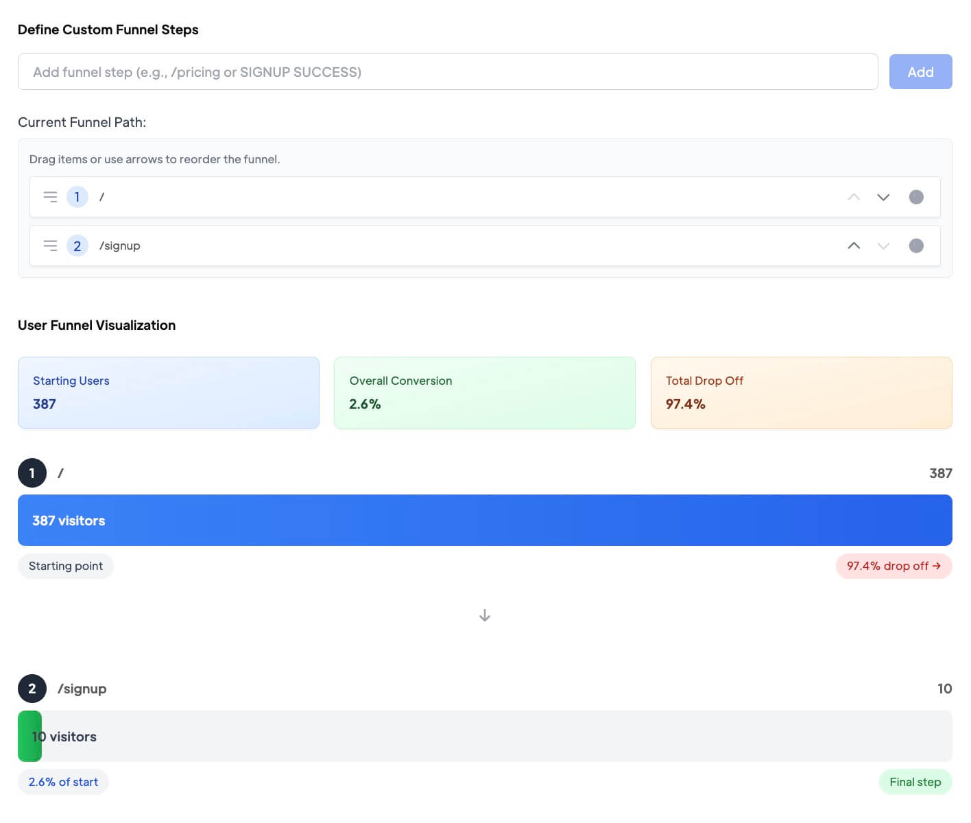Viewport: 971px width, 823px height.
Task: Click the 2.6% of start badge
Action: tap(63, 782)
